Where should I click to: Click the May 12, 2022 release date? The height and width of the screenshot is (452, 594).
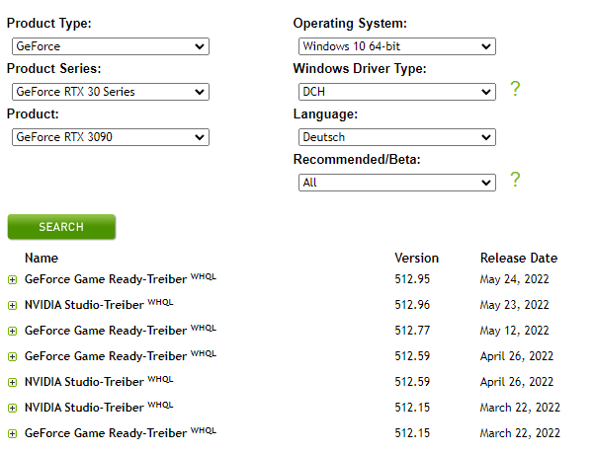pyautogui.click(x=514, y=331)
